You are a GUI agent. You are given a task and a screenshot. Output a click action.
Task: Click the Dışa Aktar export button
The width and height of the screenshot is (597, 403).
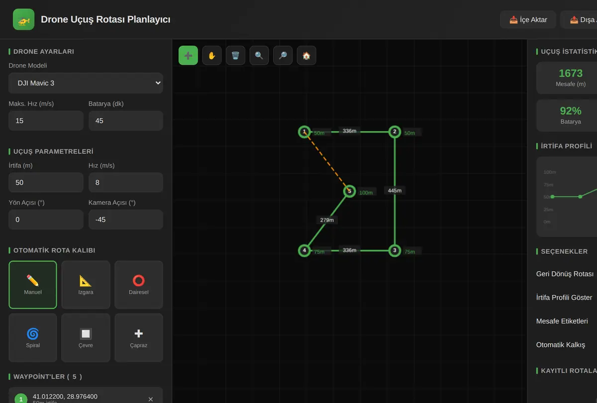tap(579, 20)
